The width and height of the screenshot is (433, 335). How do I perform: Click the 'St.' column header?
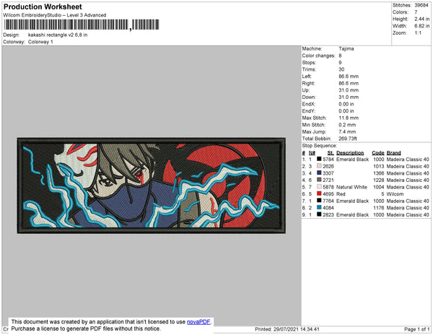(x=331, y=153)
